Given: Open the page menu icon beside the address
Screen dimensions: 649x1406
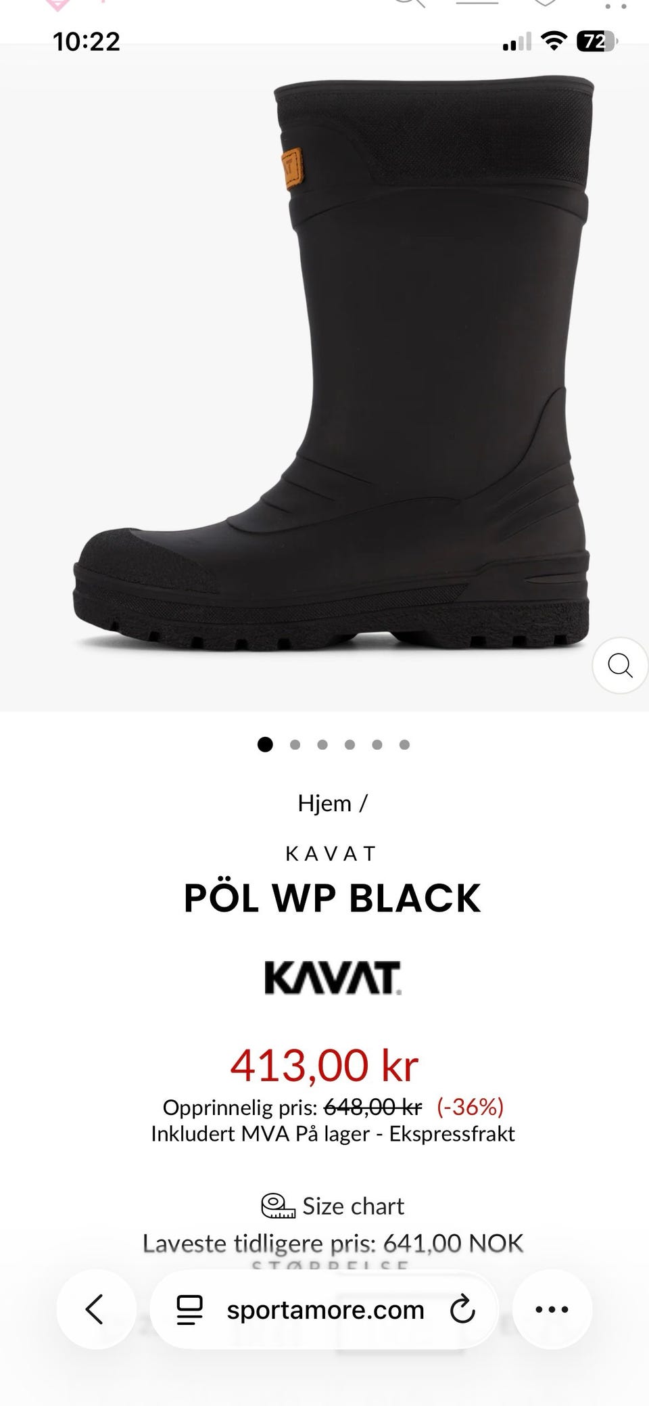Looking at the screenshot, I should click(189, 1310).
